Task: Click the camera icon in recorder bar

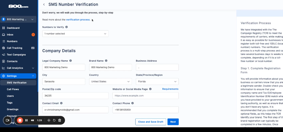Action: click(7, 120)
